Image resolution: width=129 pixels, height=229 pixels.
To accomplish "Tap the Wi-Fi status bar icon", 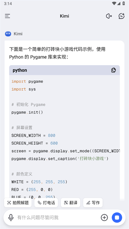I will click(114, 3).
